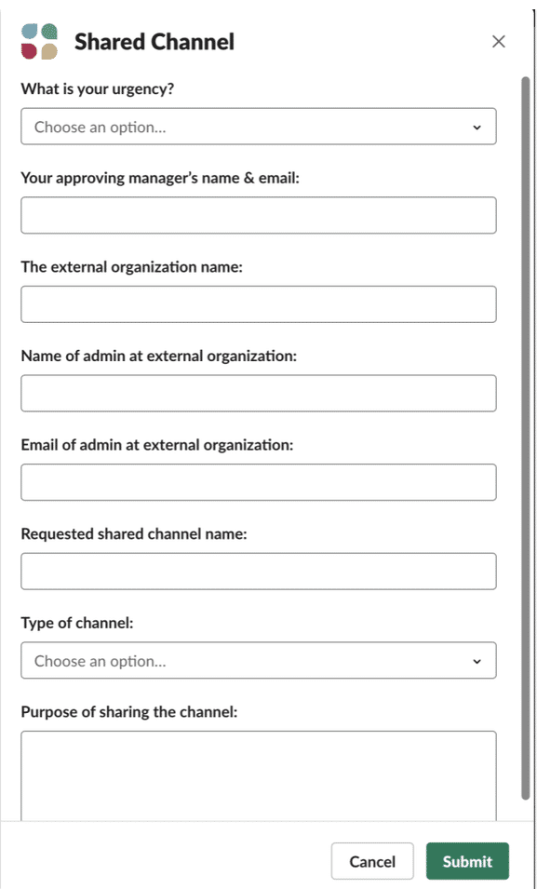Click the X close icon

coord(499,41)
